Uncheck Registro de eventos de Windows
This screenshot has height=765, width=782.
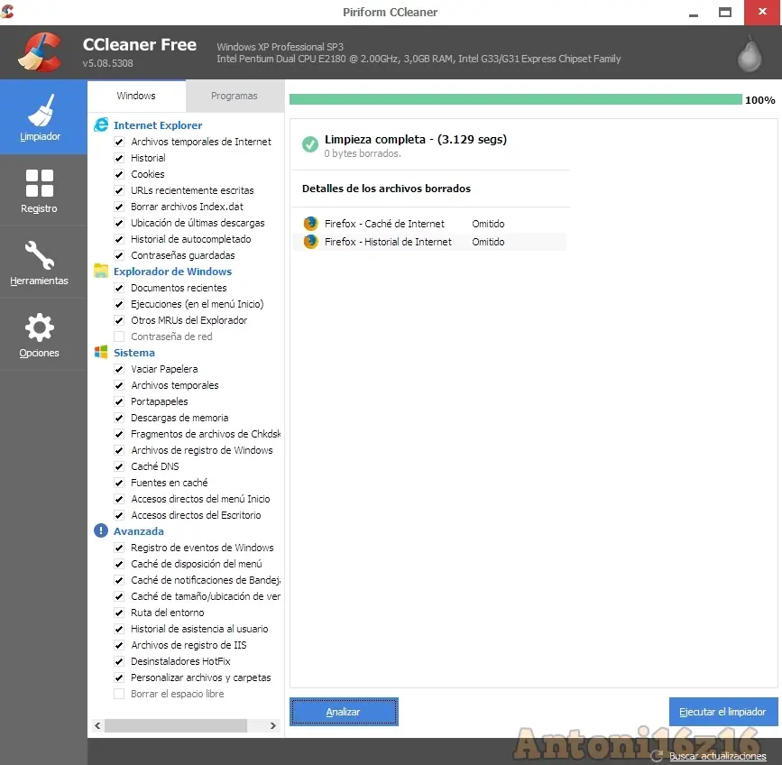(119, 548)
